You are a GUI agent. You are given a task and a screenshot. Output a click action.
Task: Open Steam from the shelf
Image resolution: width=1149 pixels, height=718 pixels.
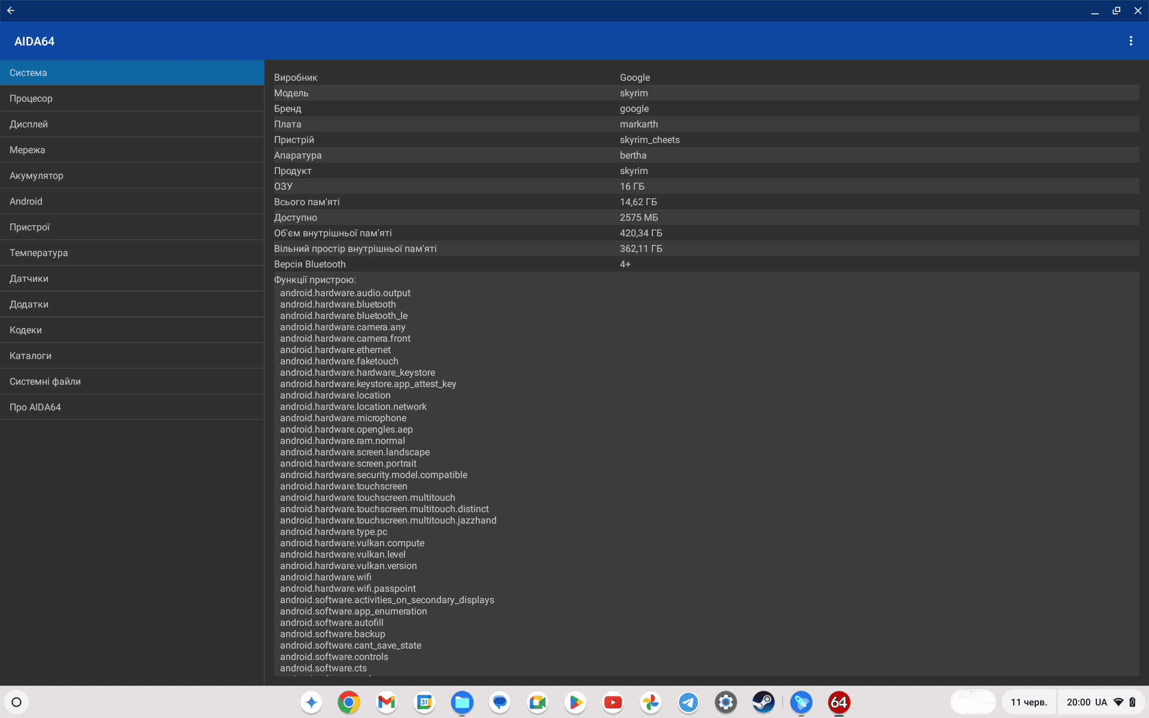point(764,702)
